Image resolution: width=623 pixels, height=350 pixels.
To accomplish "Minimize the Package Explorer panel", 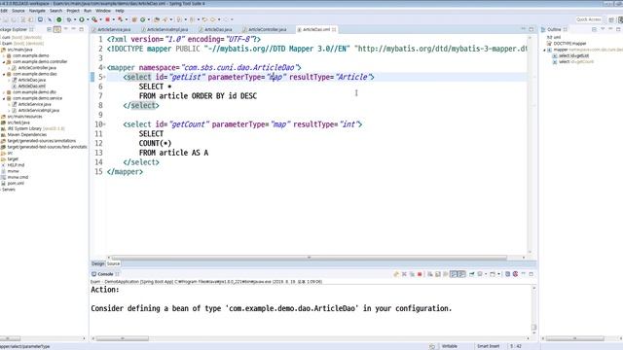I will point(74,29).
